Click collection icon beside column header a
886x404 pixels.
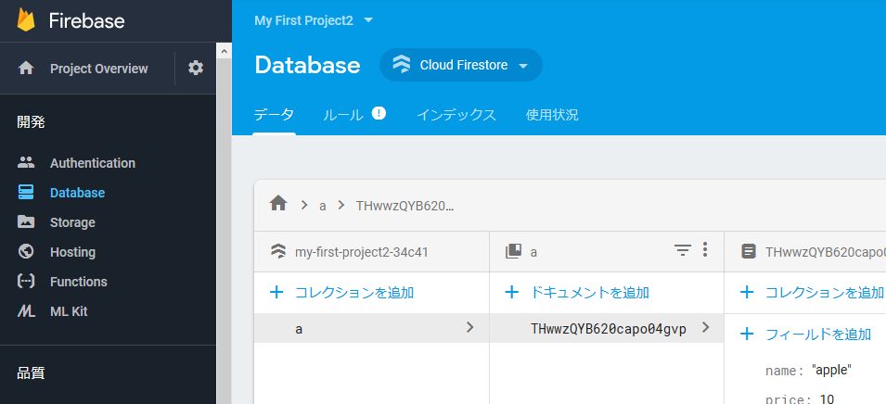(x=513, y=251)
